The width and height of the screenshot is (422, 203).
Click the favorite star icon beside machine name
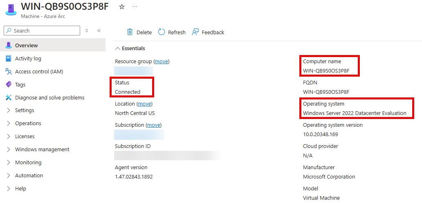(x=121, y=7)
